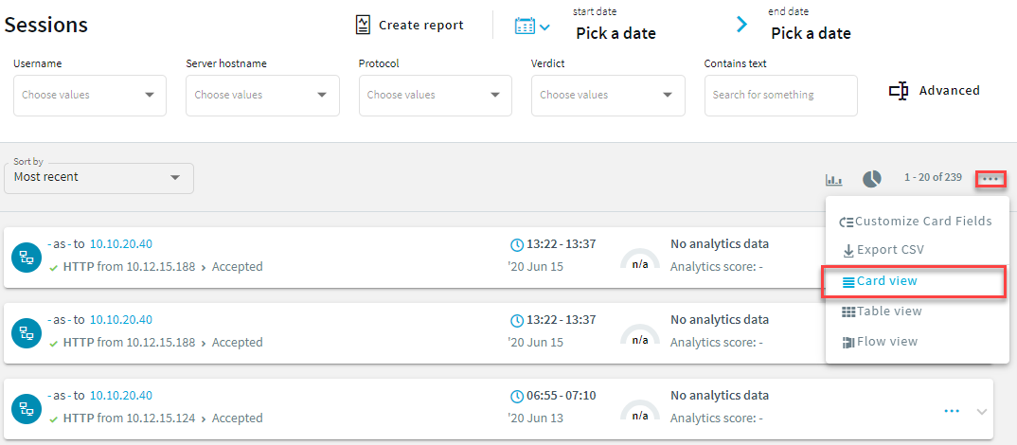The height and width of the screenshot is (445, 1017).
Task: Expand the Sort by Most recent dropdown
Action: coord(98,178)
